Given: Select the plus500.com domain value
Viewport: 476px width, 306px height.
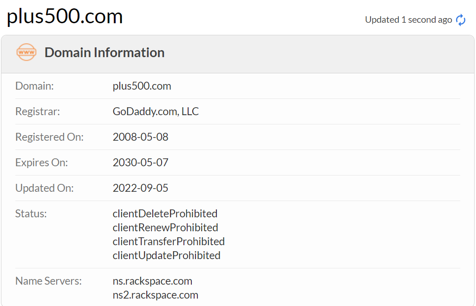Looking at the screenshot, I should point(142,86).
